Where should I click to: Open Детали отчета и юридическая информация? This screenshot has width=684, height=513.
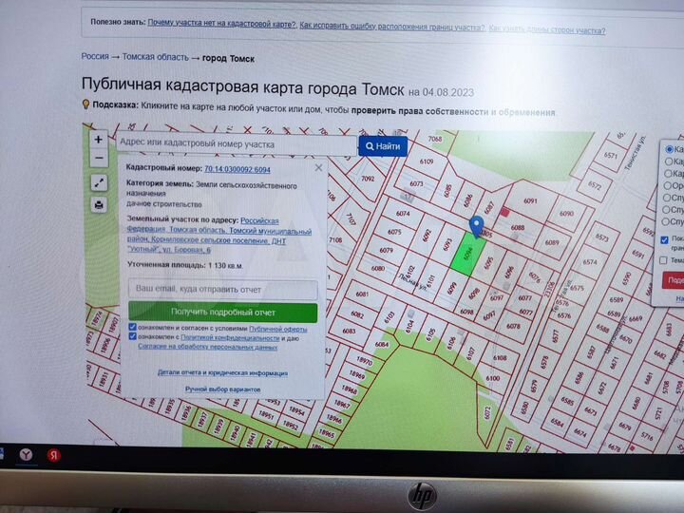pos(222,373)
